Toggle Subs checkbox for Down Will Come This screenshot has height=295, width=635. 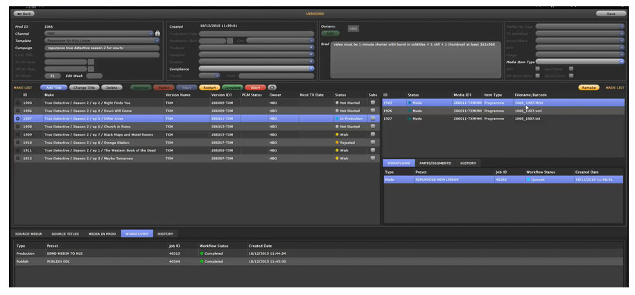[x=372, y=111]
